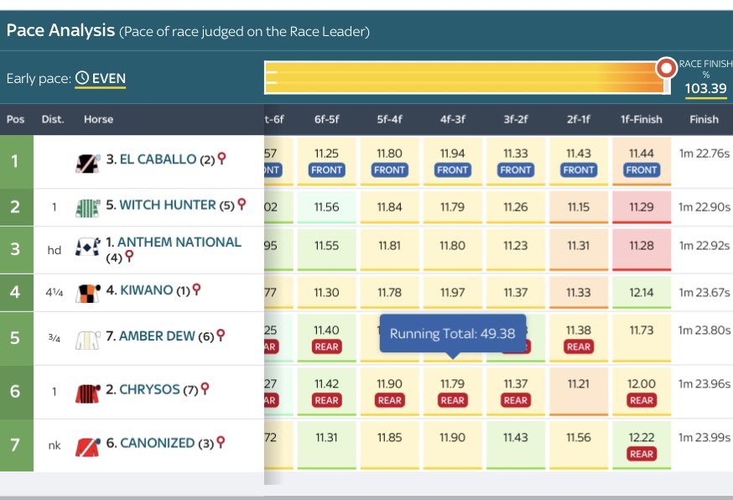Screen dimensions: 733x500
Task: Click the Finish column header
Action: click(704, 119)
